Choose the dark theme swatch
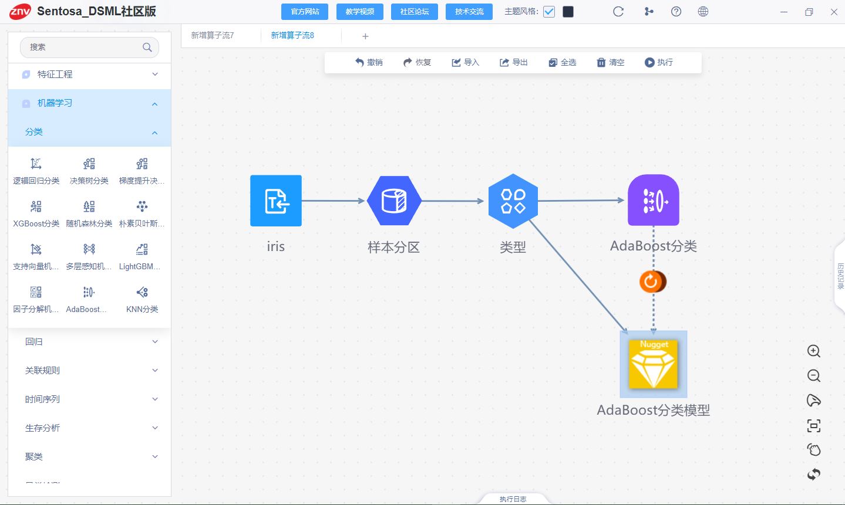 (x=568, y=12)
